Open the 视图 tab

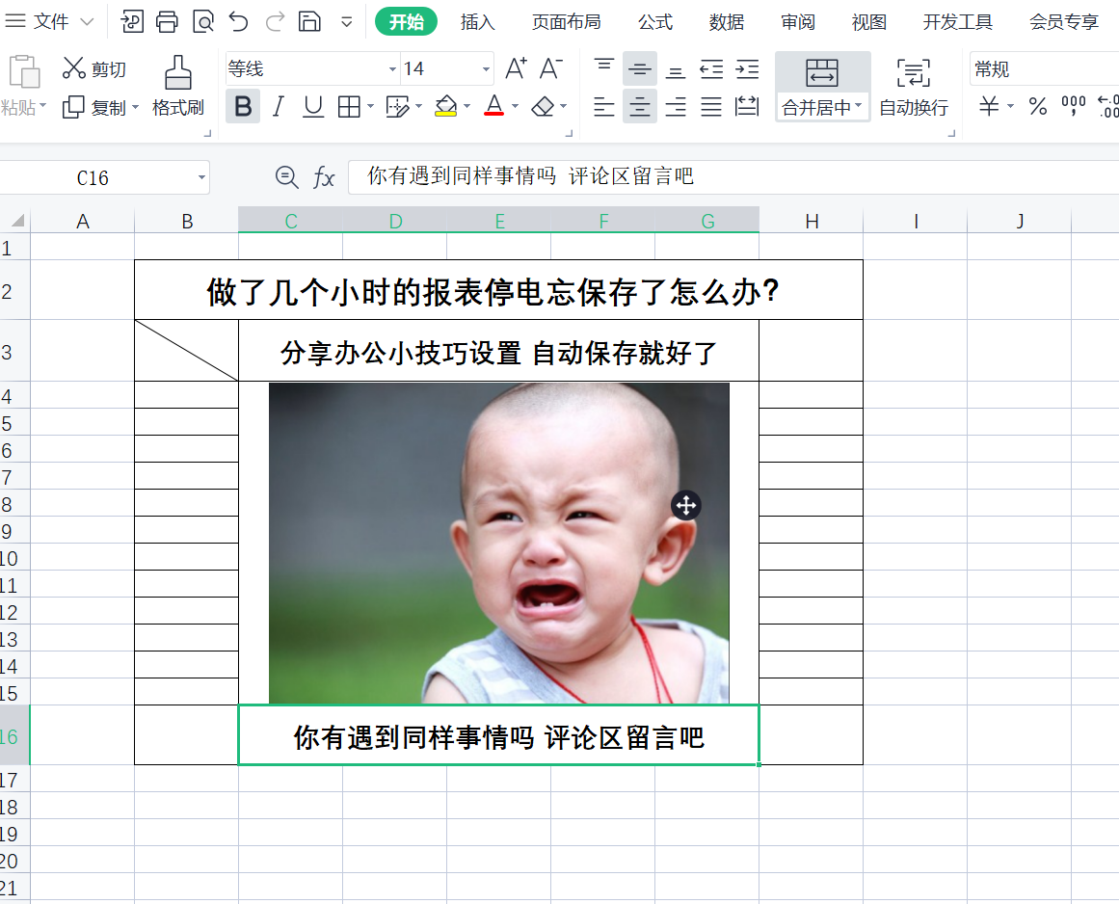tap(868, 22)
